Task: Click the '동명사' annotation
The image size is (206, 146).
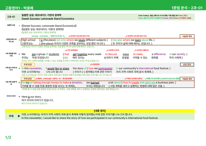Action: pos(40,79)
